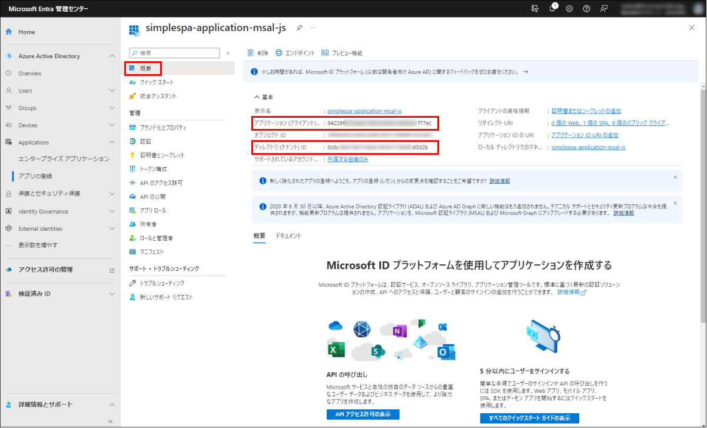This screenshot has height=428, width=707.
Task: Click the 削除 trash toolbar item
Action: tap(258, 53)
